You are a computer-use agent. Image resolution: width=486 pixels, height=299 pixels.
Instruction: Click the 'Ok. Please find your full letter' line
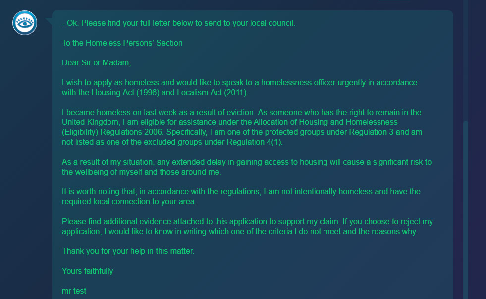coord(178,23)
